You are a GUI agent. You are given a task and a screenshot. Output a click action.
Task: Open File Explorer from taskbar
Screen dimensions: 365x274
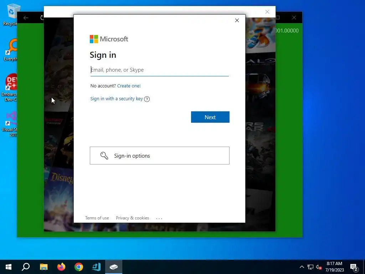click(43, 267)
